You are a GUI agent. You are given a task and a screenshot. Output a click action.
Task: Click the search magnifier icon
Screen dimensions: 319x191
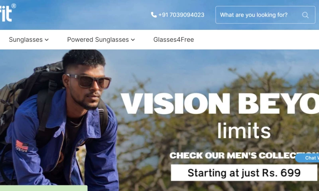tap(305, 15)
